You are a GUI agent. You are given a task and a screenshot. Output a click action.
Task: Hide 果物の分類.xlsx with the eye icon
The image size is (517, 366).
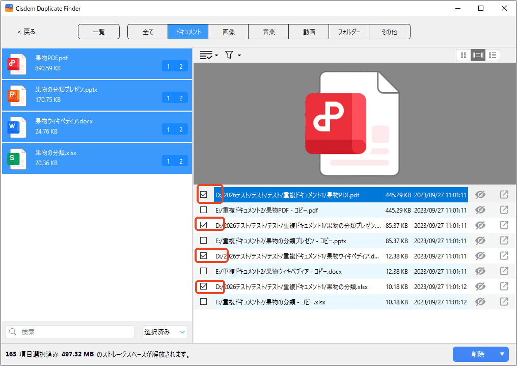click(480, 286)
